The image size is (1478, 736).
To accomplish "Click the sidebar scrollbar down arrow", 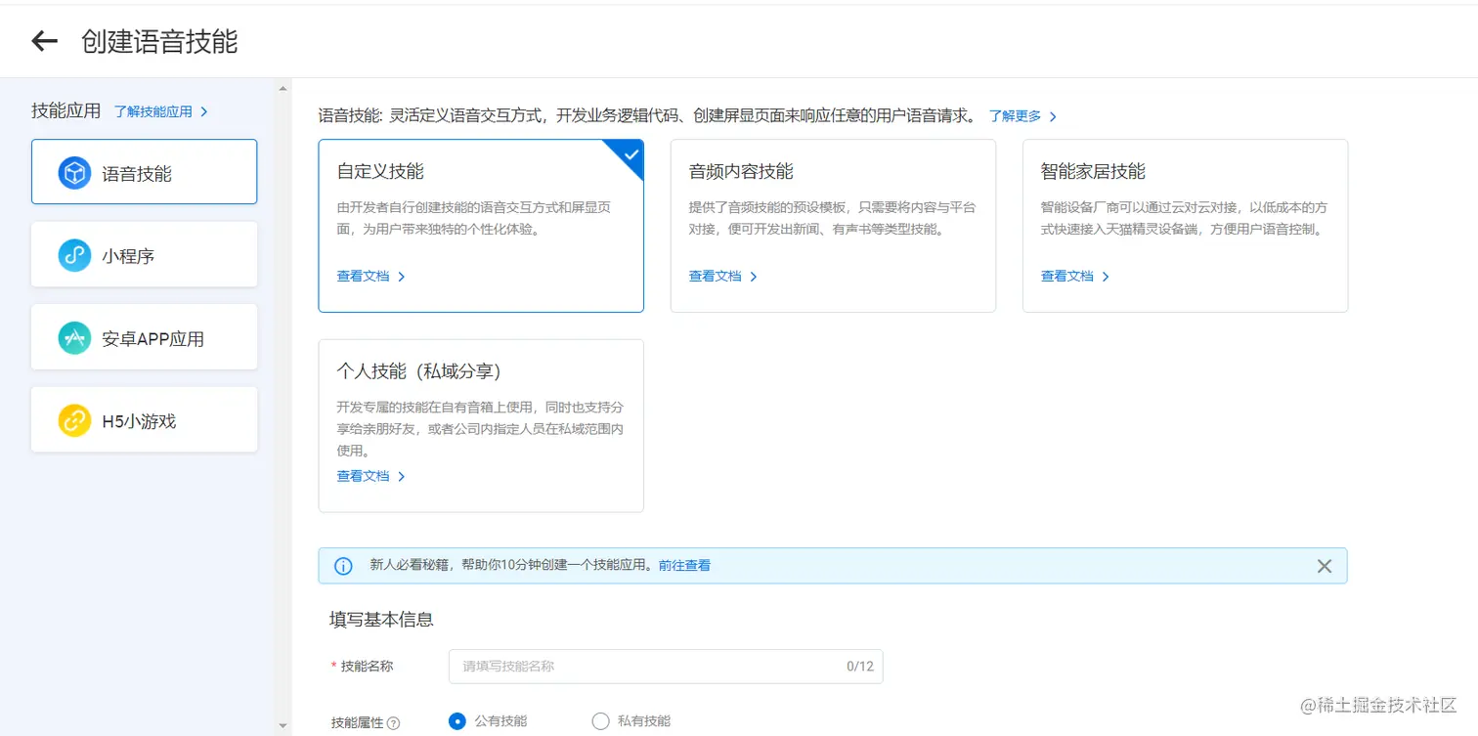I will coord(283,726).
